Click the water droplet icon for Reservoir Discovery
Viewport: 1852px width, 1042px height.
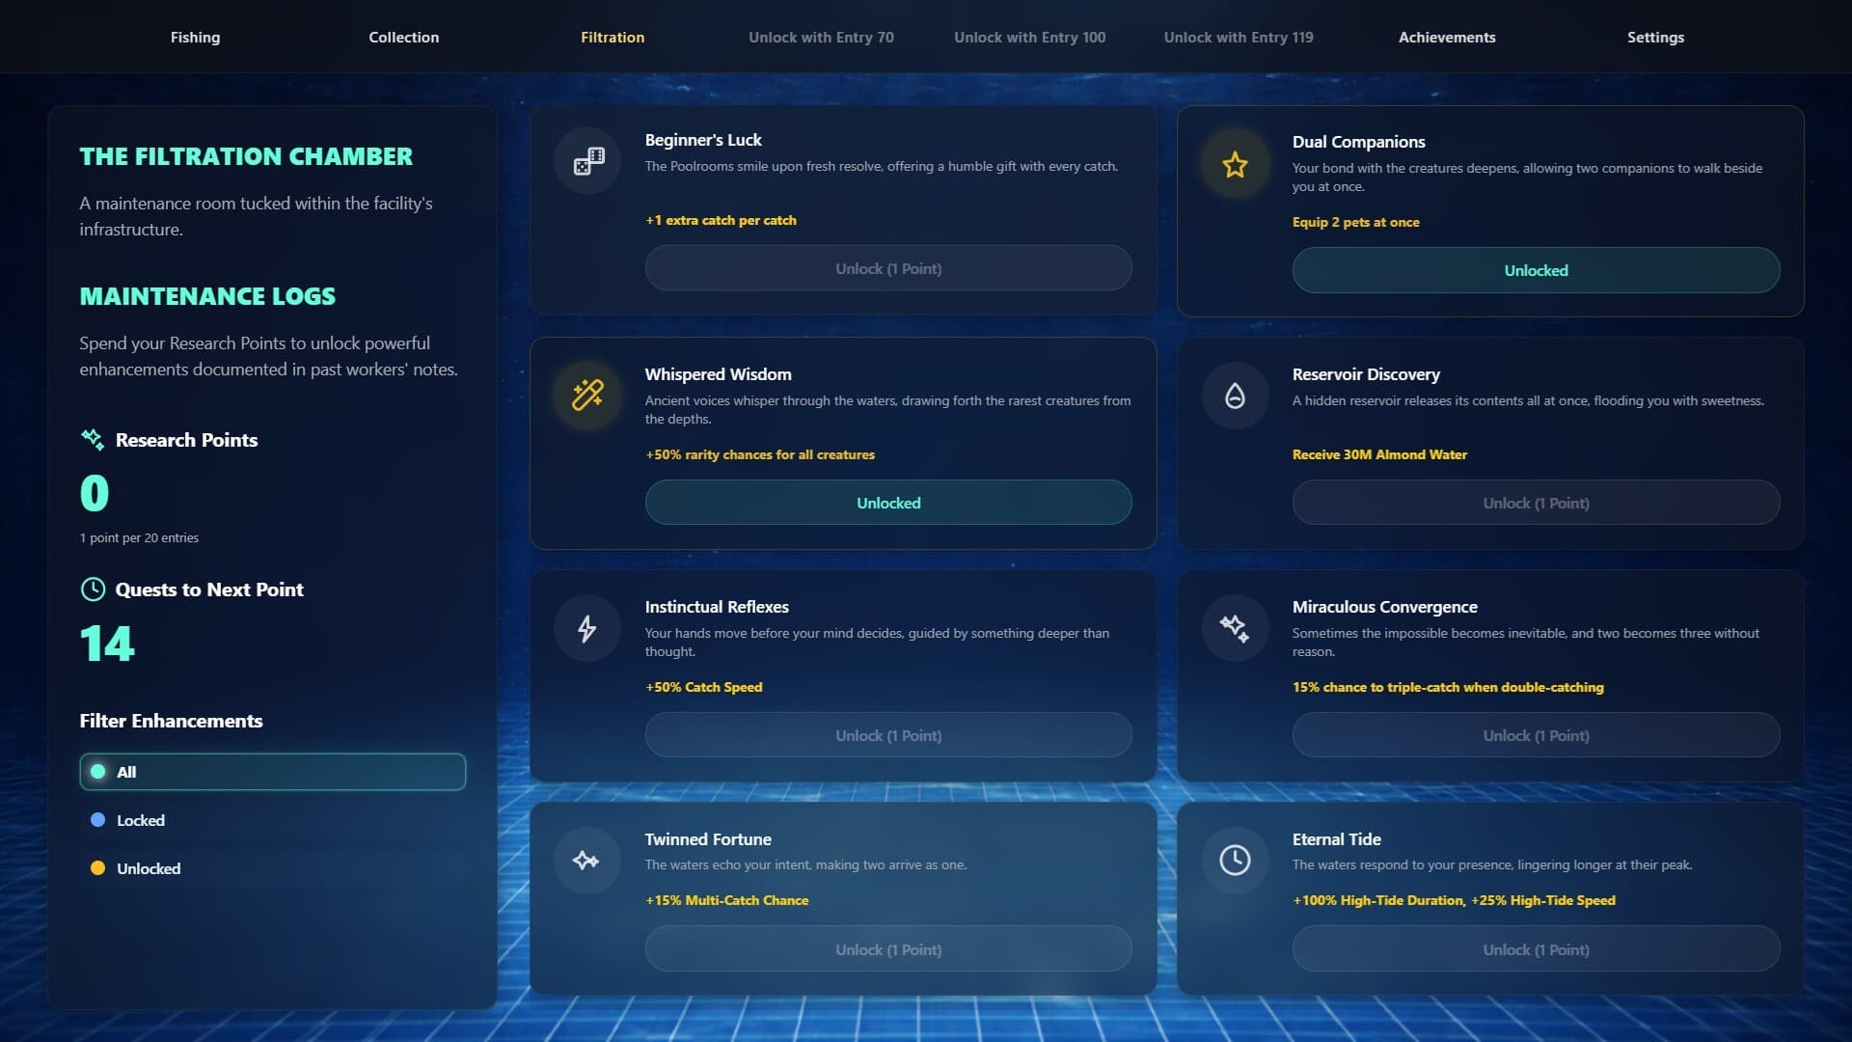click(1235, 395)
